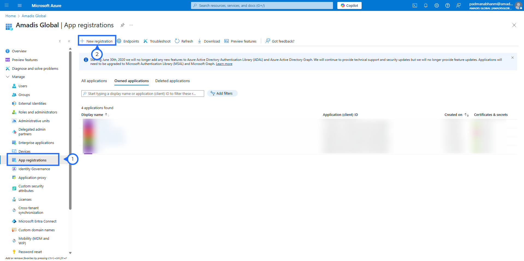
Task: Focus the application name filter field
Action: 142,94
